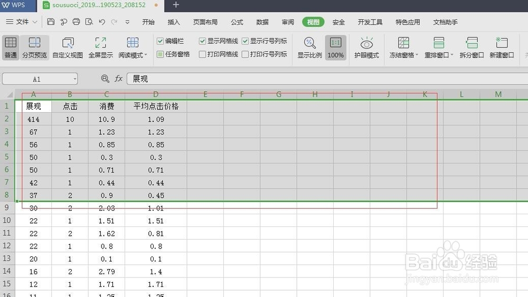Open the Special Features (特色应用) tab

pos(408,22)
